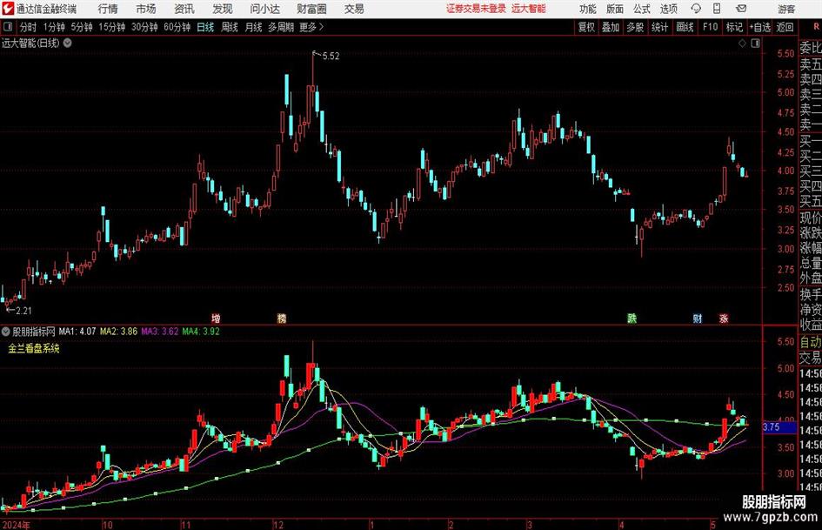Viewport: 822px width, 530px height.
Task: Open the 功能 menu
Action: tap(588, 9)
